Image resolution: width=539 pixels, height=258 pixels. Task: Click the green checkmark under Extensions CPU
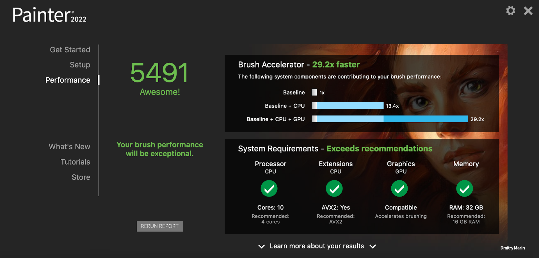(334, 188)
